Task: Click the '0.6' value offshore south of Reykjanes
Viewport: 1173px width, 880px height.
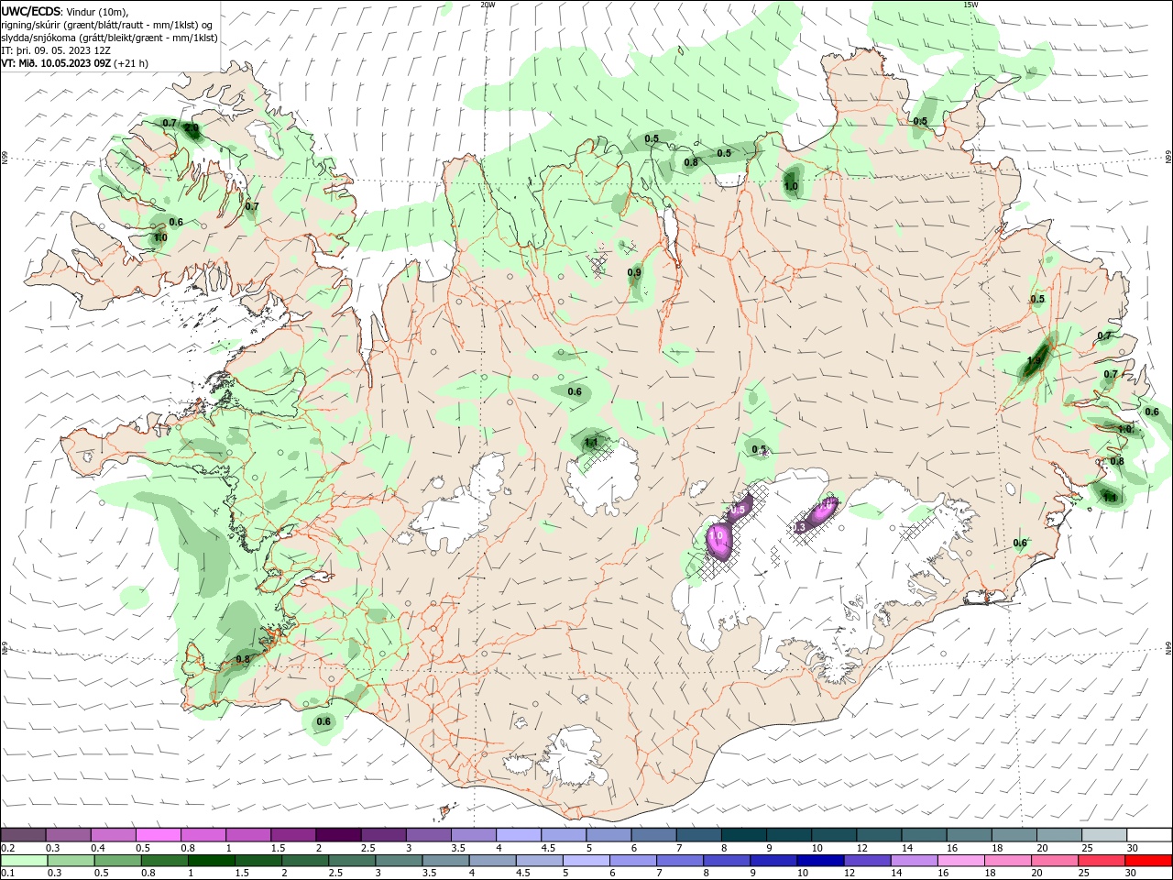Action: (x=323, y=721)
